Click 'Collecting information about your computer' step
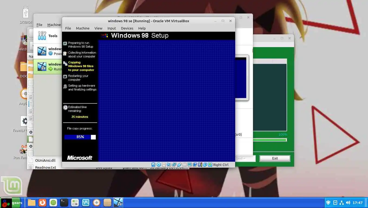 click(82, 54)
